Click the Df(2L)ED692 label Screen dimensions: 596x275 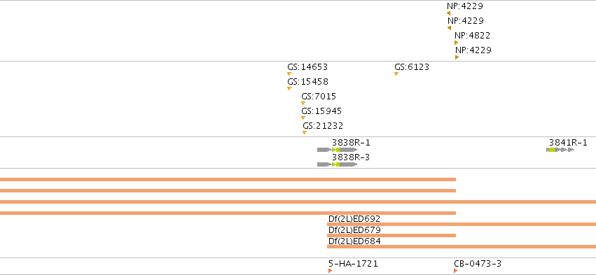pos(354,219)
